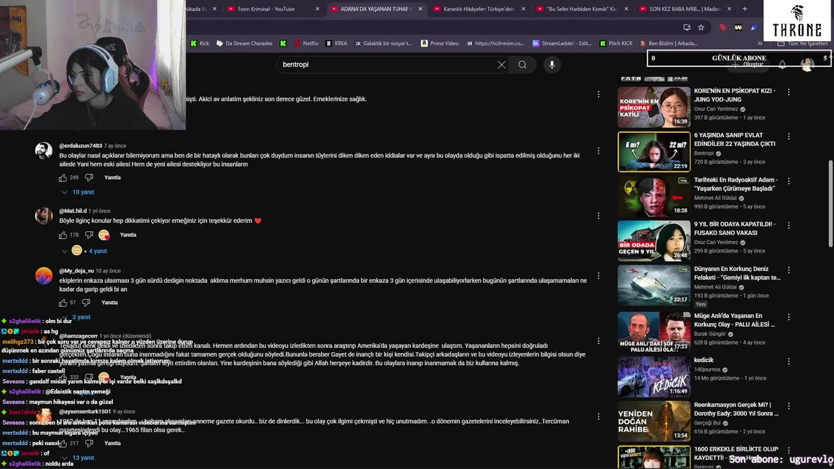Viewport: 834px width, 469px height.
Task: Play the KORE'NİN EN PSİKOPAT KIZI thumbnail
Action: click(x=654, y=107)
